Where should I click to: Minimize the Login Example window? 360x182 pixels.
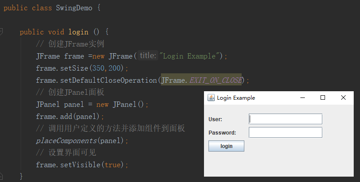tap(303, 97)
